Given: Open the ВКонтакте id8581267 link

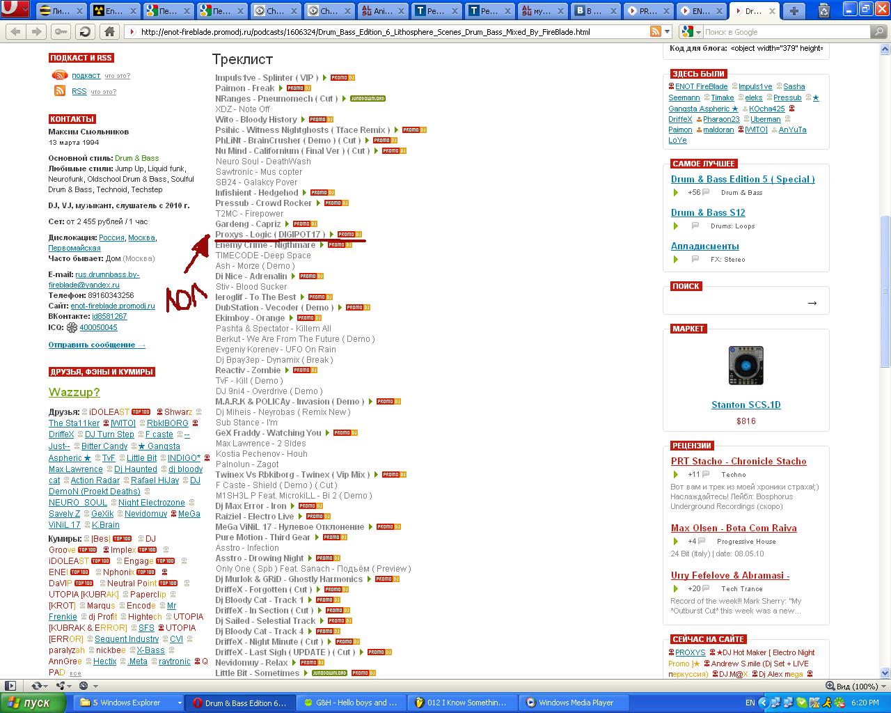Looking at the screenshot, I should (x=109, y=316).
